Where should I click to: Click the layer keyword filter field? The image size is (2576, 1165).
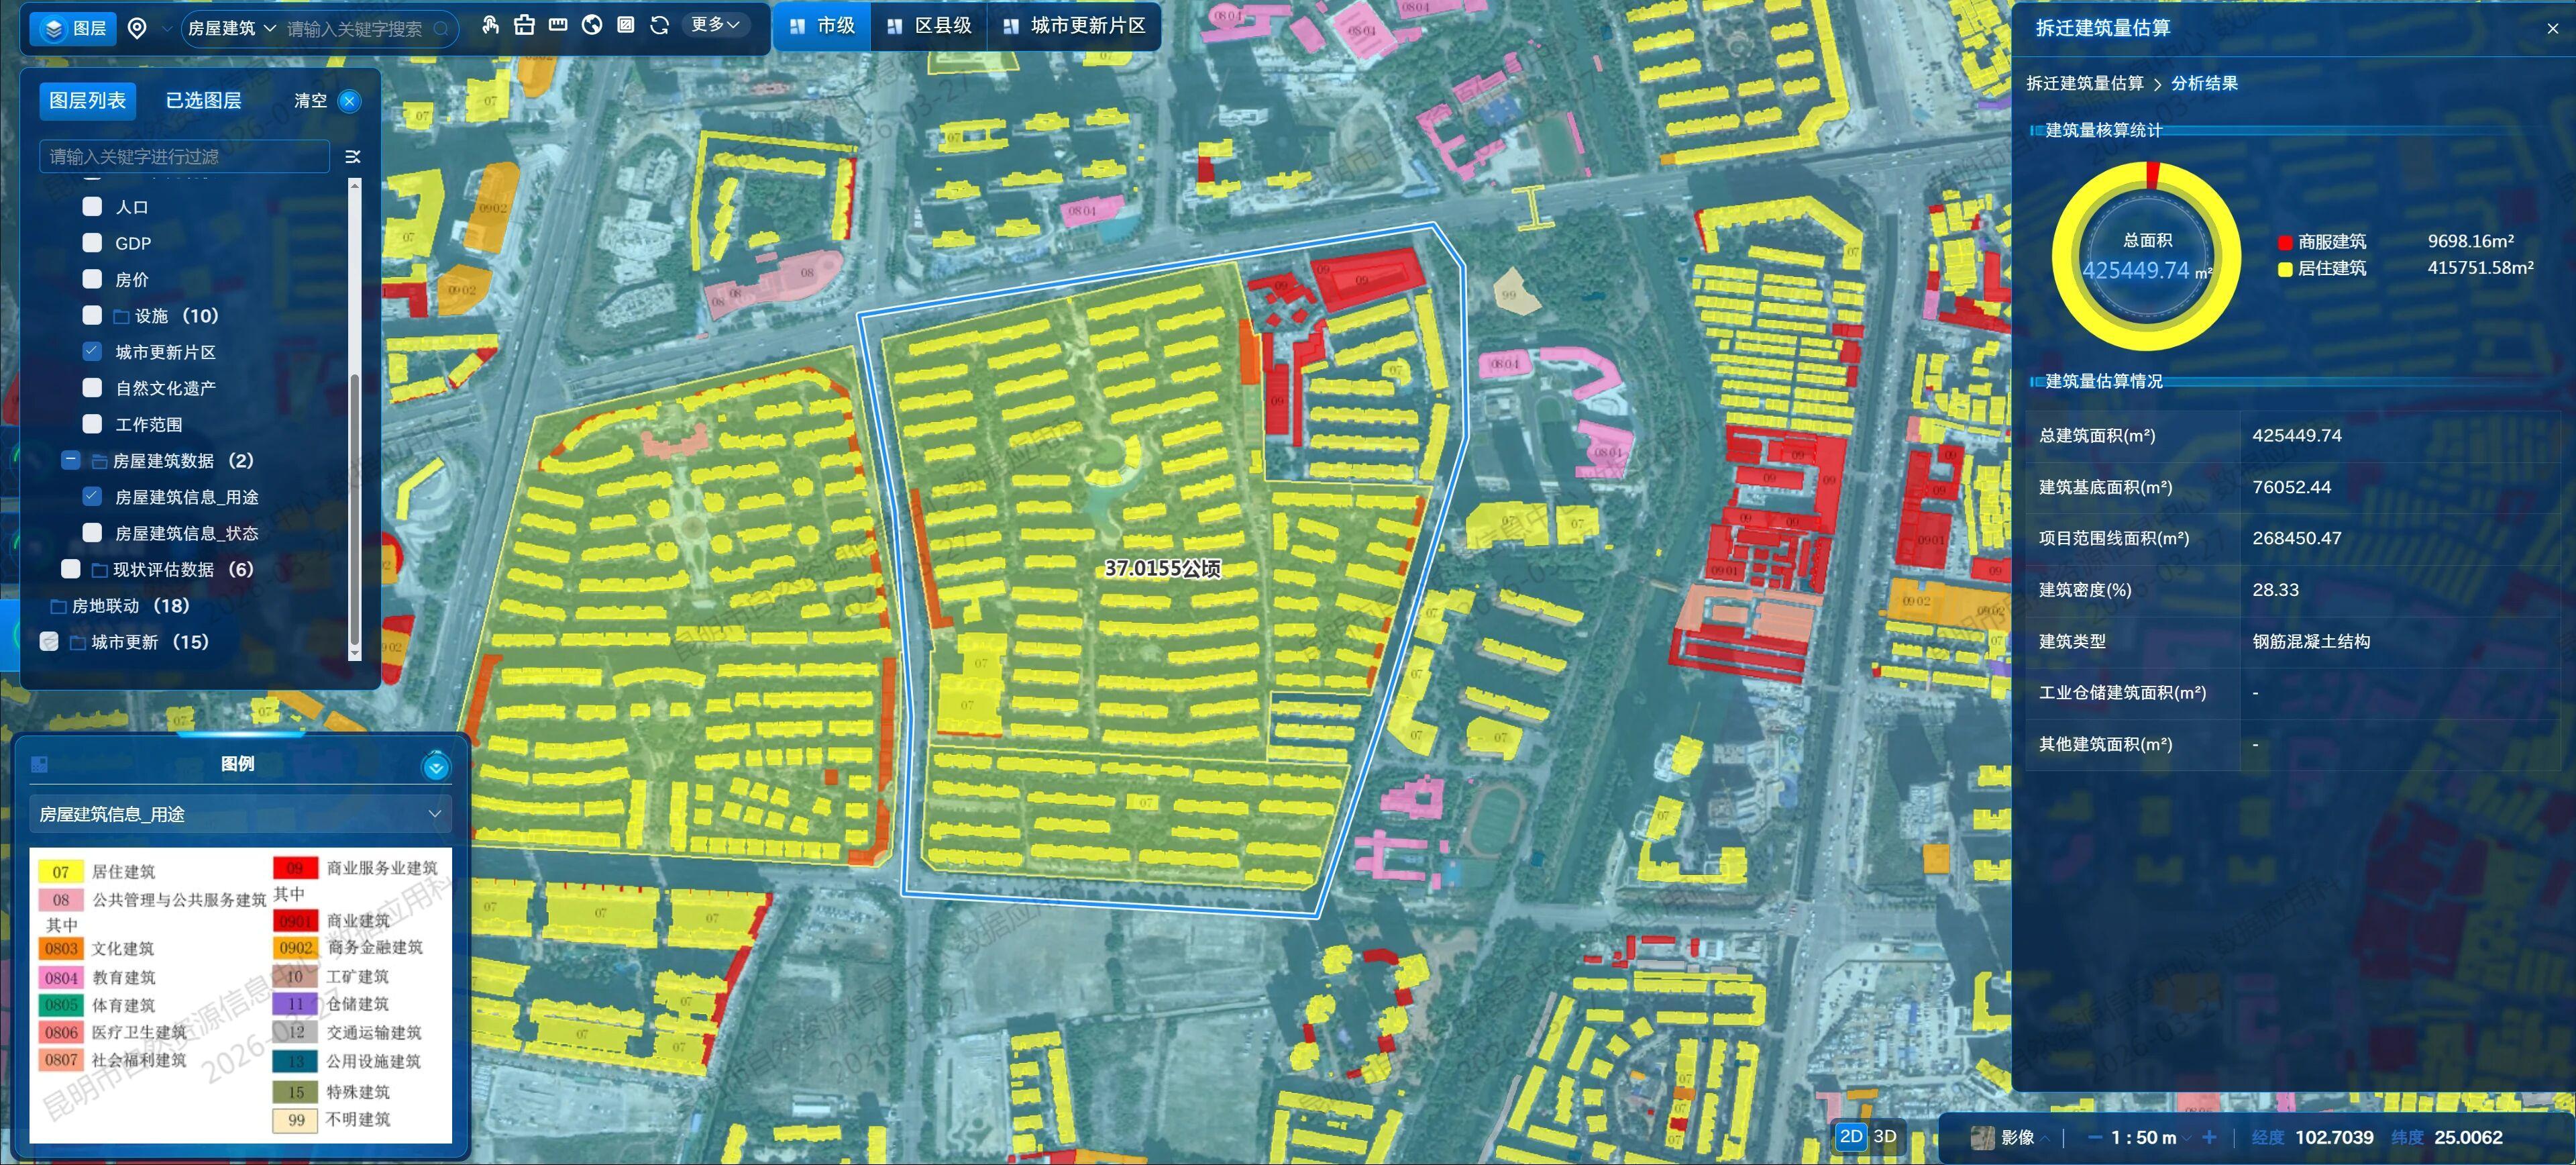click(185, 156)
